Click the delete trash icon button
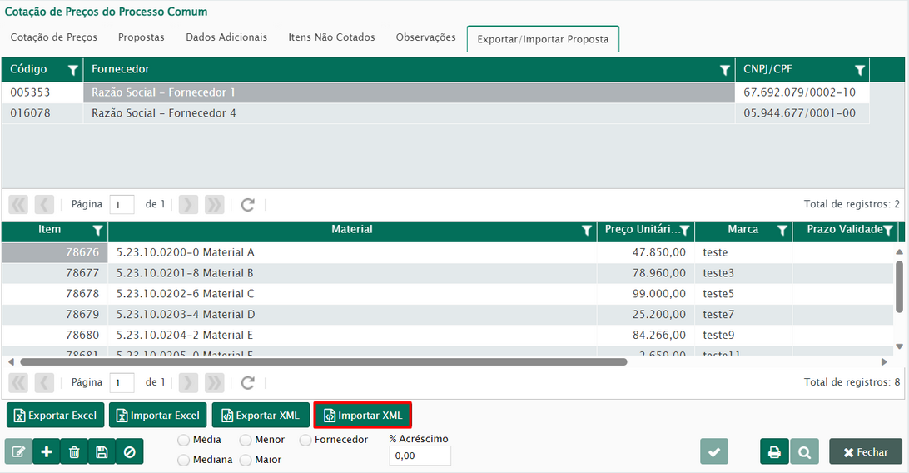 74,451
